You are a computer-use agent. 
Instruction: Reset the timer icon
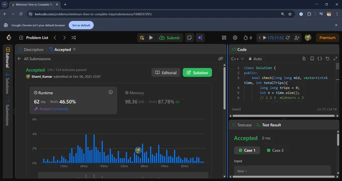(x=288, y=38)
